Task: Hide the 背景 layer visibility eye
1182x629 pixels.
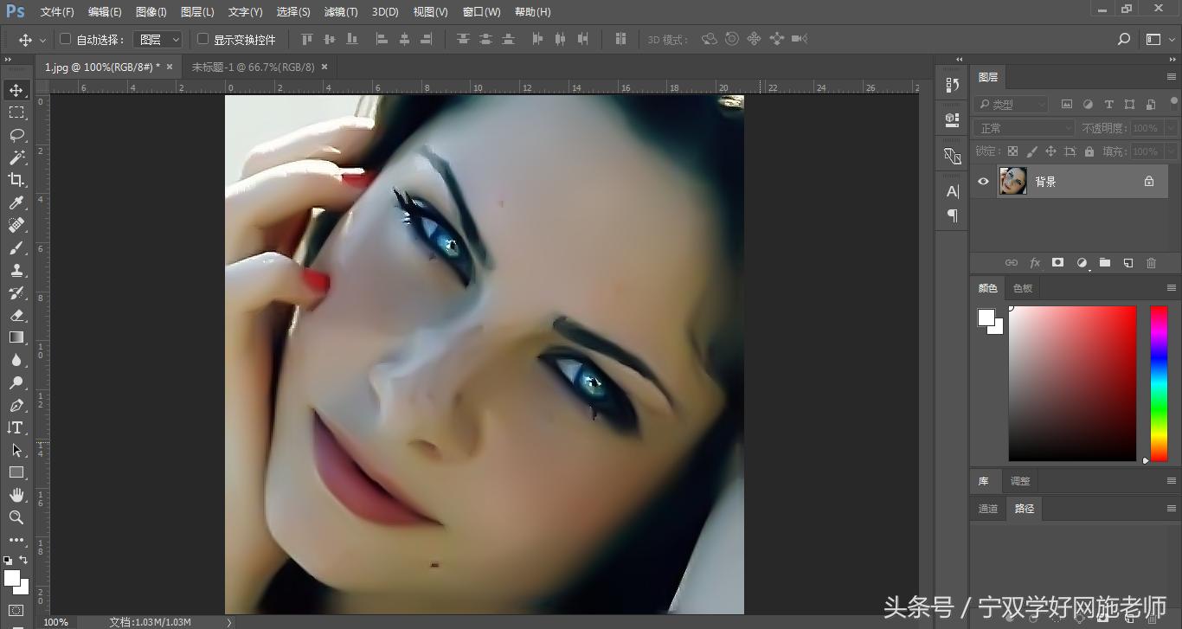Action: 983,181
